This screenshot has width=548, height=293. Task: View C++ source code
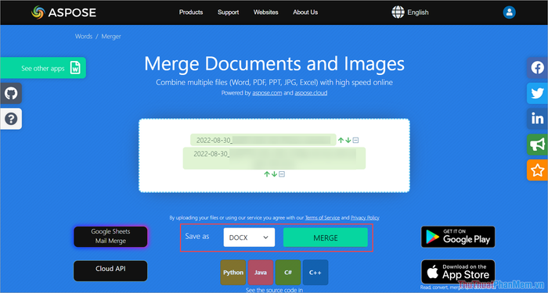315,273
